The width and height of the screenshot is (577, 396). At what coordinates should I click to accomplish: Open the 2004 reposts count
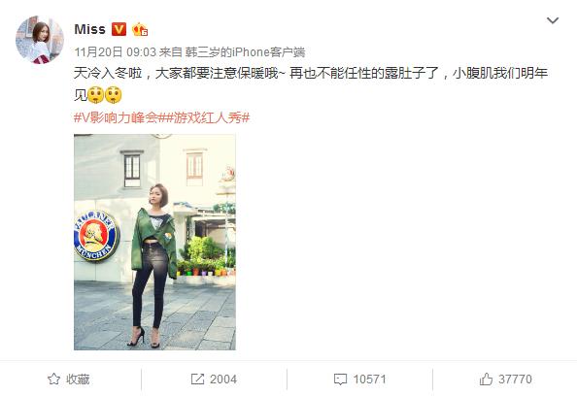click(223, 379)
